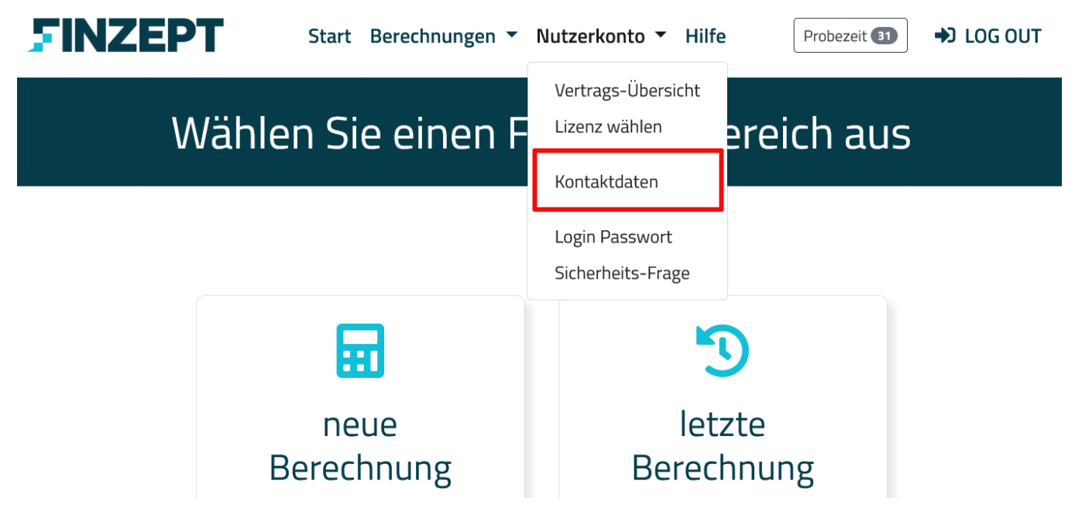
Task: Collapse the Nutzerkonto dropdown menu
Action: coord(601,36)
